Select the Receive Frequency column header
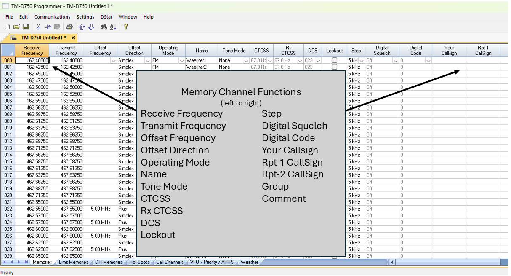The image size is (511, 276). 32,51
